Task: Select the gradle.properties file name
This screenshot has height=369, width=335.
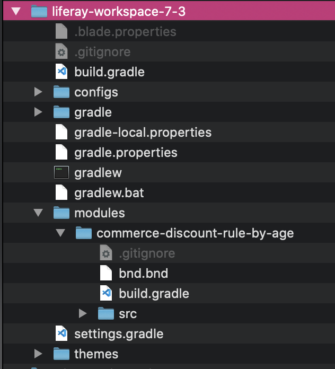Action: (x=126, y=153)
